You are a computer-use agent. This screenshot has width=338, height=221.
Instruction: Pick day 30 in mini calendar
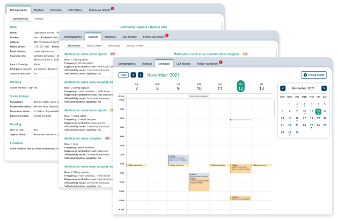(297, 132)
